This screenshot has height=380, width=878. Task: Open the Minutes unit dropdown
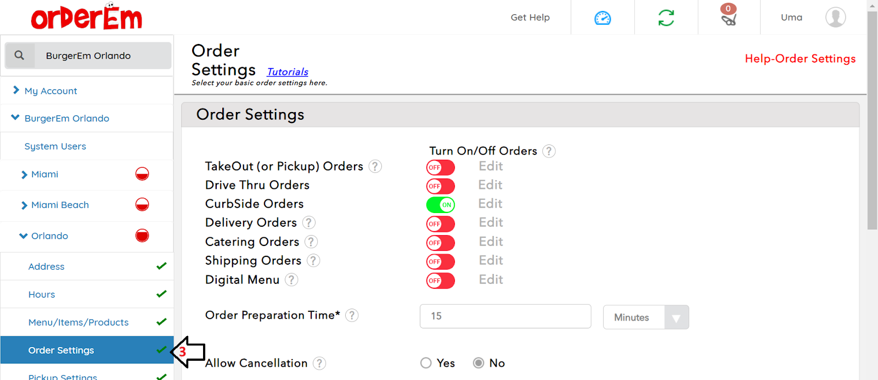(x=645, y=317)
